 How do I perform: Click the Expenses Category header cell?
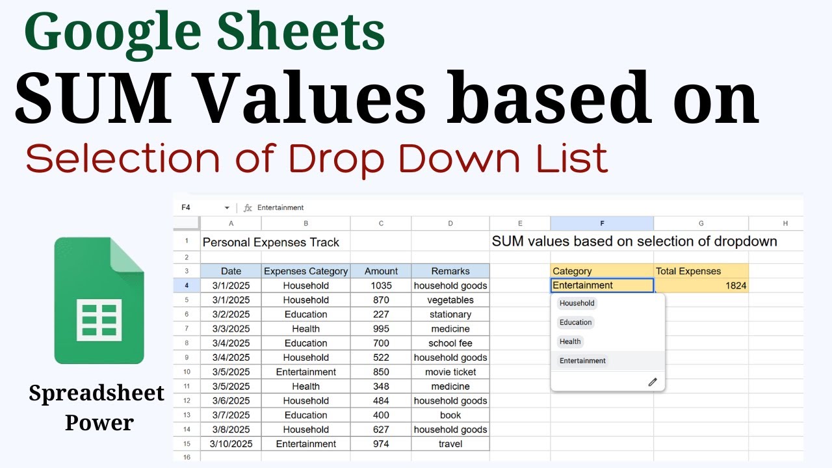coord(305,271)
